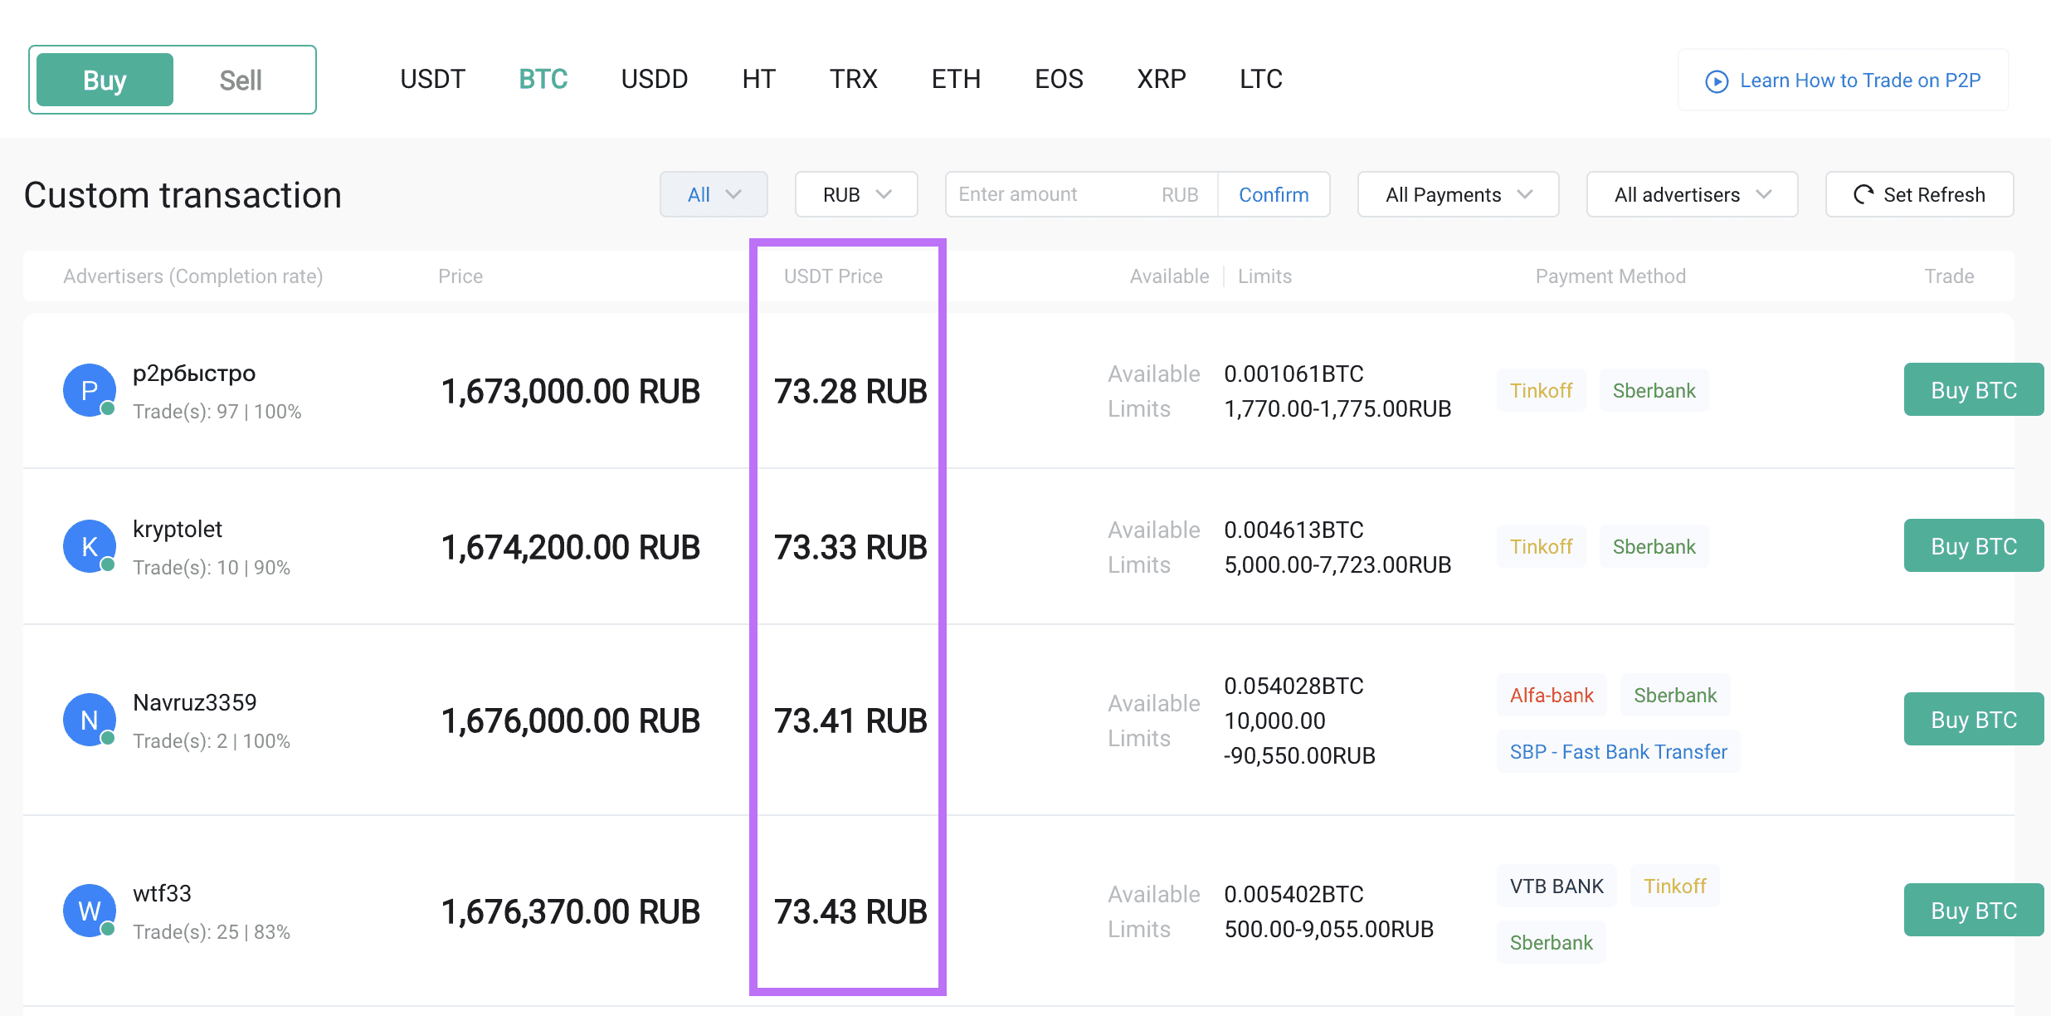Click available amount 0.001061BTC
The height and width of the screenshot is (1016, 2051).
point(1293,374)
